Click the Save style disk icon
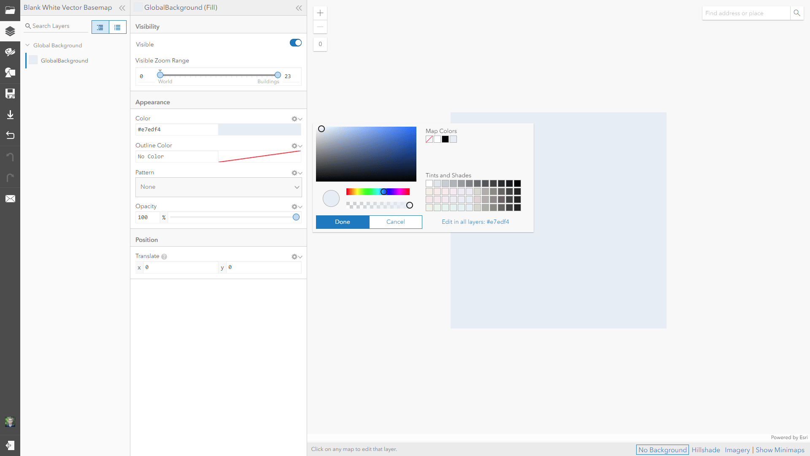This screenshot has height=456, width=810. 10,94
